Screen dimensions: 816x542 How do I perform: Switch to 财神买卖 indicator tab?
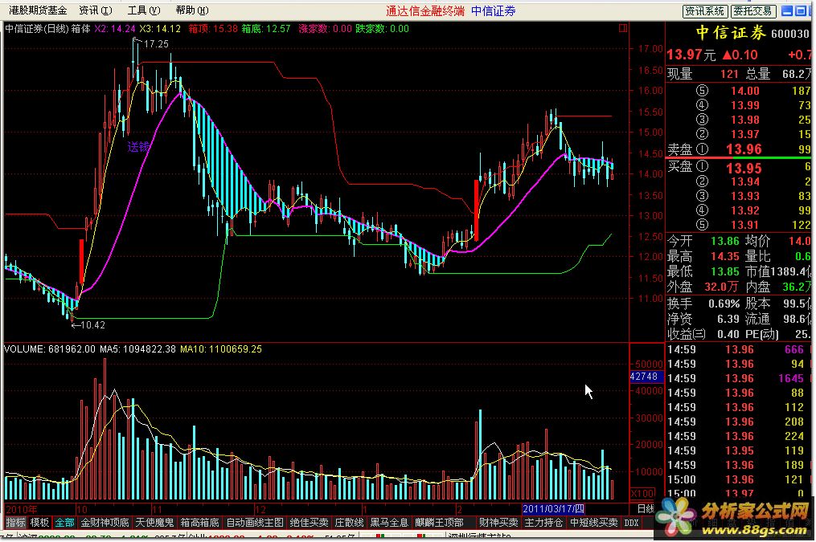point(498,522)
